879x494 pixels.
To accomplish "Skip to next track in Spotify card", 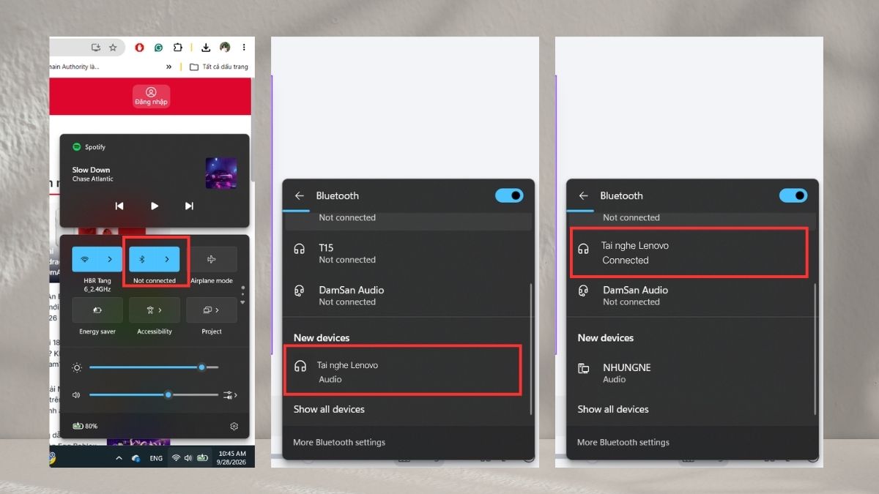I will pos(189,206).
